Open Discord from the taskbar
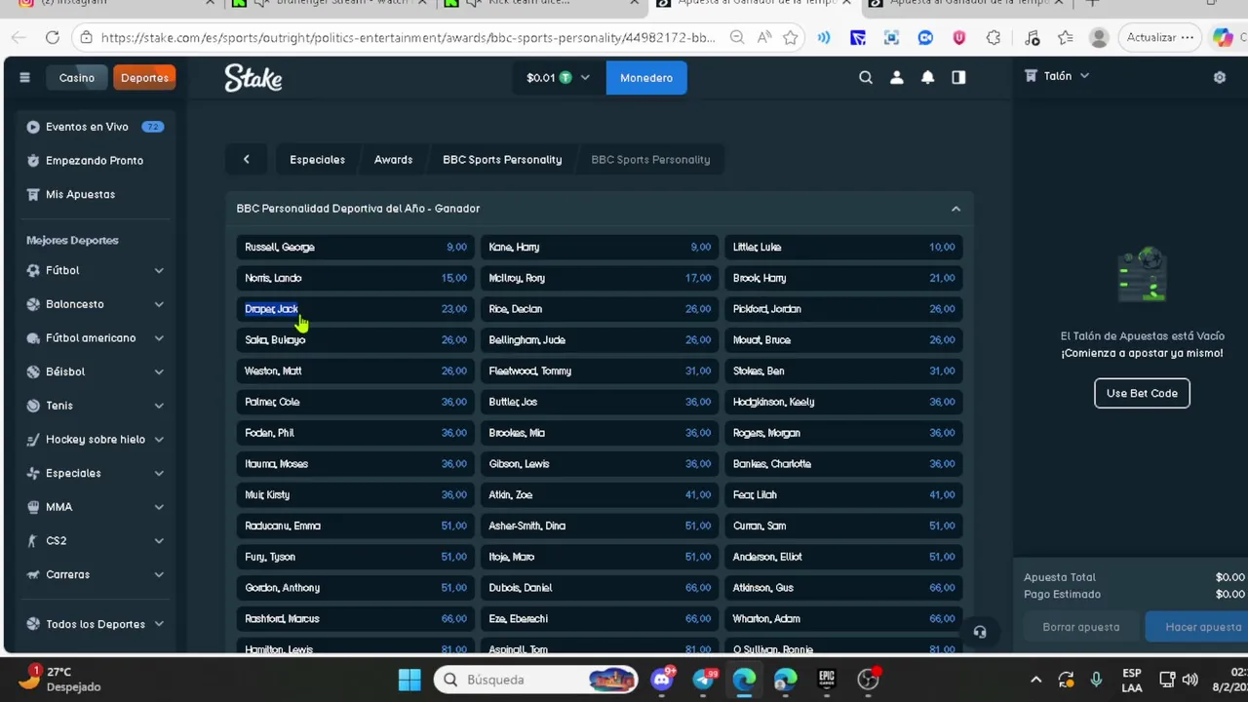 662,680
